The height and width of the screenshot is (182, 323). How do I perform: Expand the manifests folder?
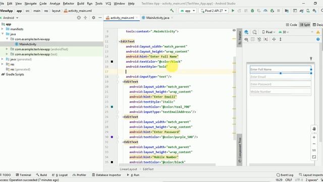click(x=3, y=29)
